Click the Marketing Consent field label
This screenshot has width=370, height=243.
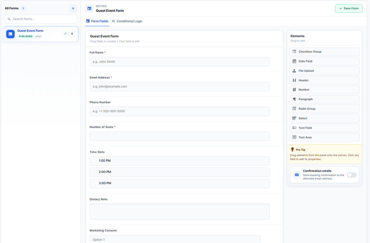103,230
